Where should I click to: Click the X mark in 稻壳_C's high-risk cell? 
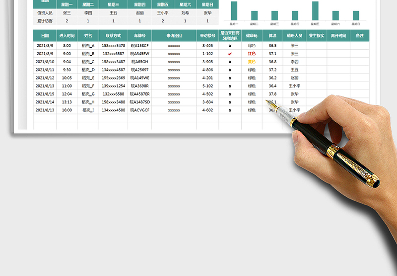[230, 62]
